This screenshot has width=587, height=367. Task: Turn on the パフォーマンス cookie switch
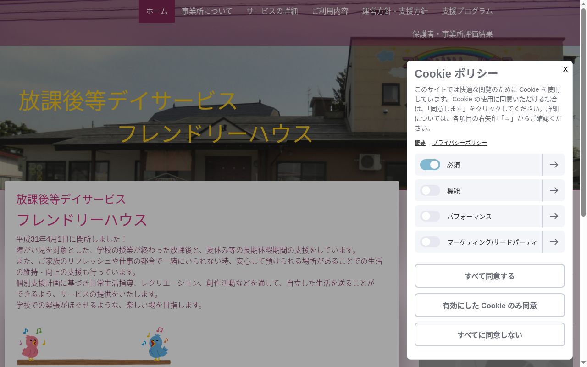pos(430,216)
